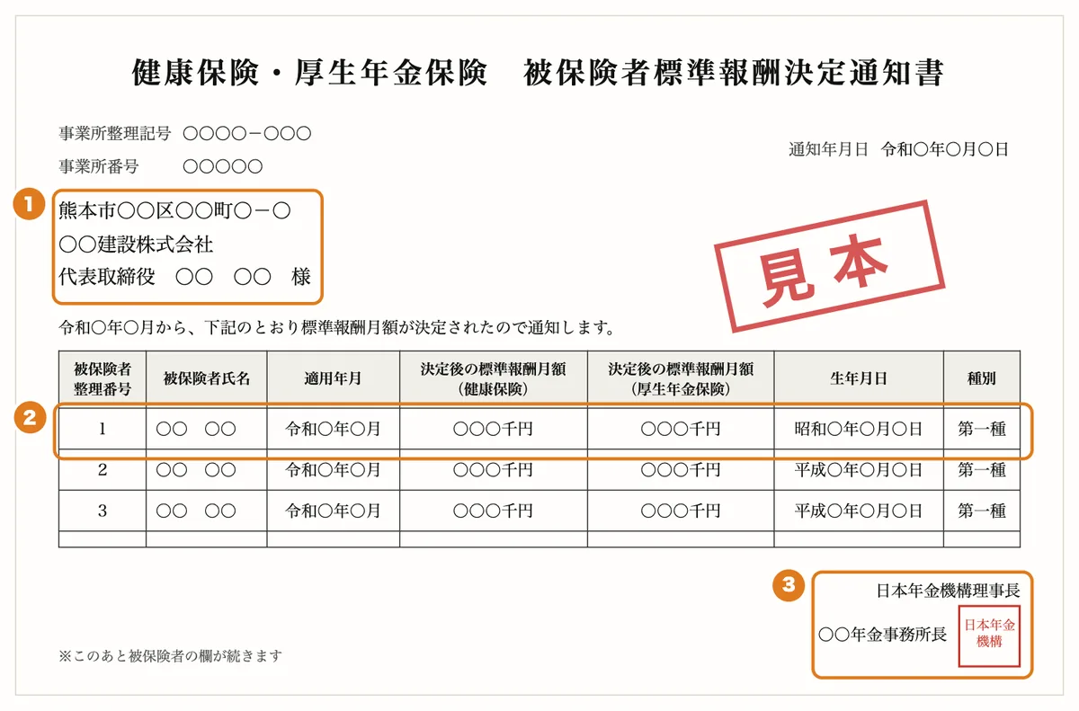Select the 事業所番号 label

point(99,166)
